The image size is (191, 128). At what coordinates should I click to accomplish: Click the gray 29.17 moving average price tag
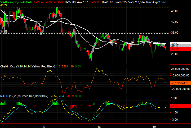(174, 45)
